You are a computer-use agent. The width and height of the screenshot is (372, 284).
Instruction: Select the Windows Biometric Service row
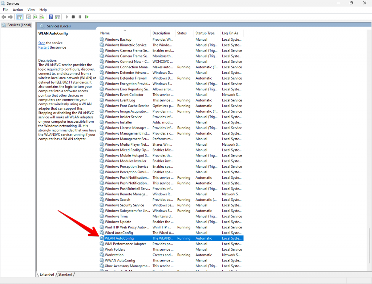(x=171, y=45)
